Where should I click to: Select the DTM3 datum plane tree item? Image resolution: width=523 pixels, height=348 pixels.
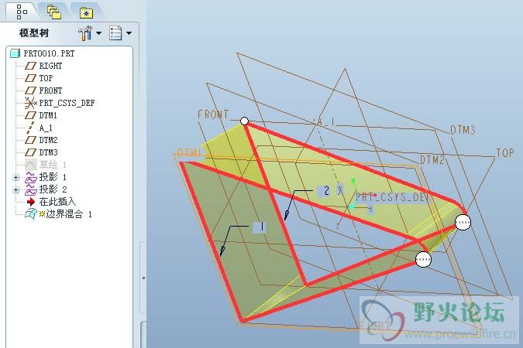click(48, 152)
